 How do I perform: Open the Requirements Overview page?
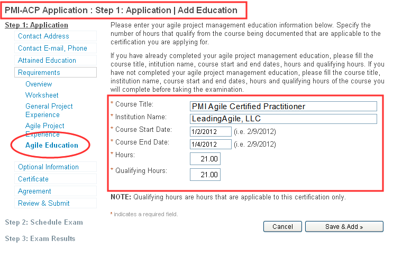(39, 84)
